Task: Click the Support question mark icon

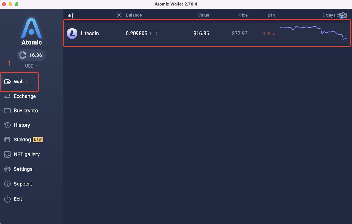Action: pyautogui.click(x=7, y=184)
